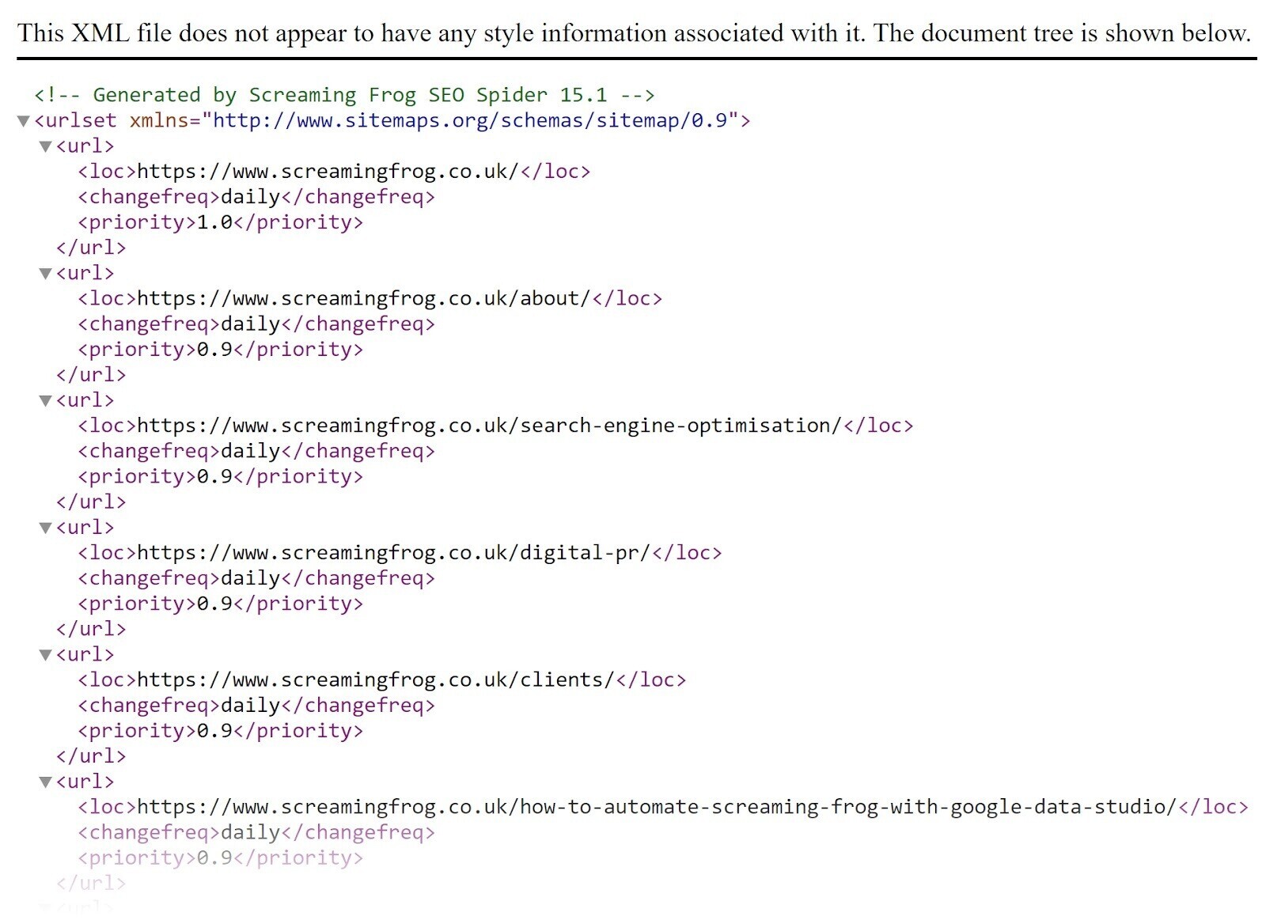Collapse the first url entry for the homepage

tap(44, 146)
